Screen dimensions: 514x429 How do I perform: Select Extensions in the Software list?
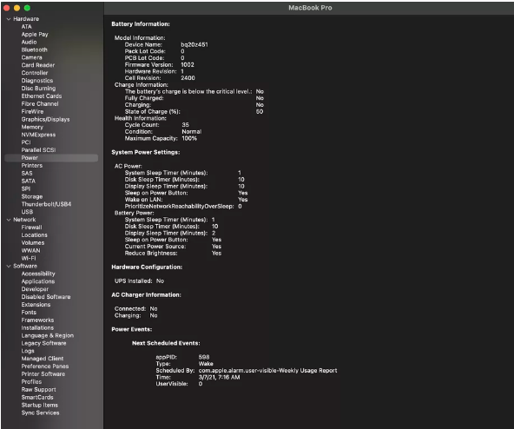[x=36, y=305]
